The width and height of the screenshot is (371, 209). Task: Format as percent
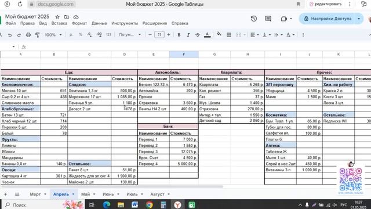(81, 35)
